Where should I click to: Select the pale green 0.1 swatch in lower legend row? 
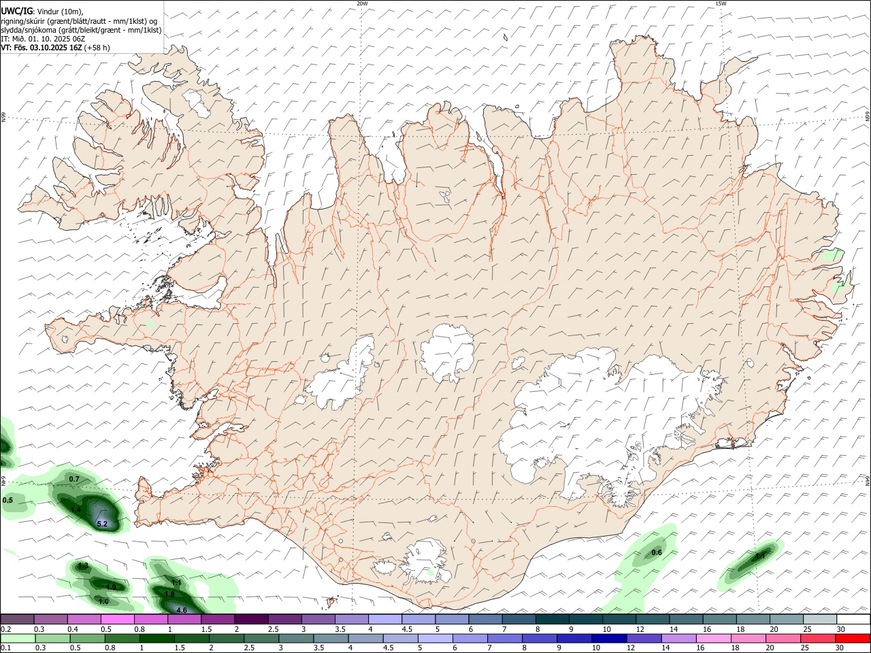(18, 638)
